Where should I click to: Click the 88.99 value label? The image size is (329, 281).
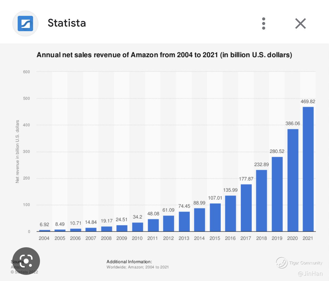pos(199,203)
